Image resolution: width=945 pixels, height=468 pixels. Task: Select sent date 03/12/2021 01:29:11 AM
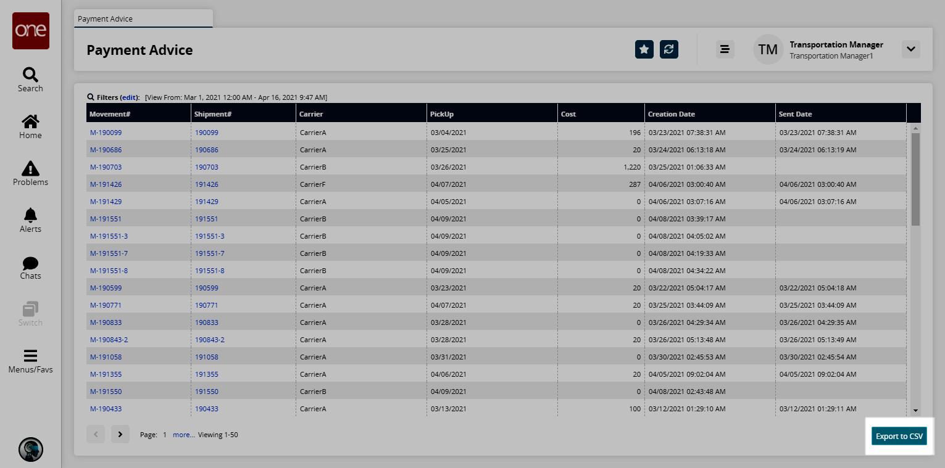(x=818, y=409)
